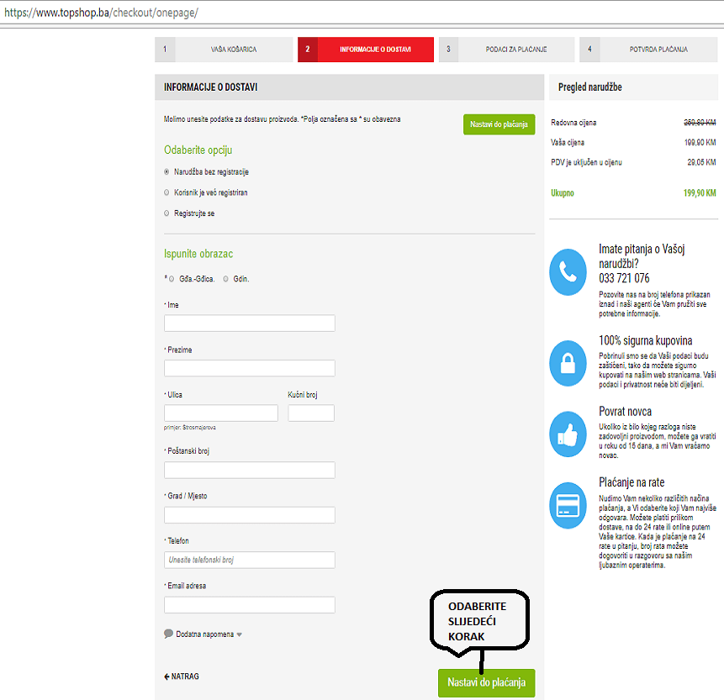Click the browser URL address bar
The height and width of the screenshot is (700, 724).
362,13
